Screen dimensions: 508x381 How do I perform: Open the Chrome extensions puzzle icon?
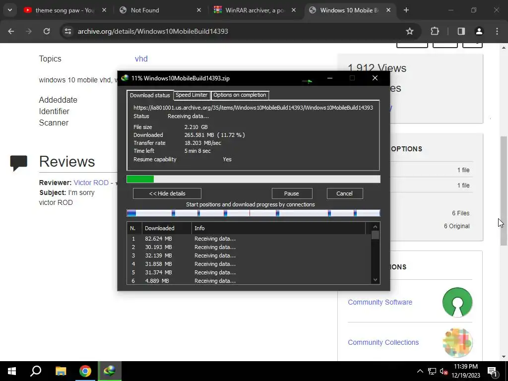click(435, 31)
